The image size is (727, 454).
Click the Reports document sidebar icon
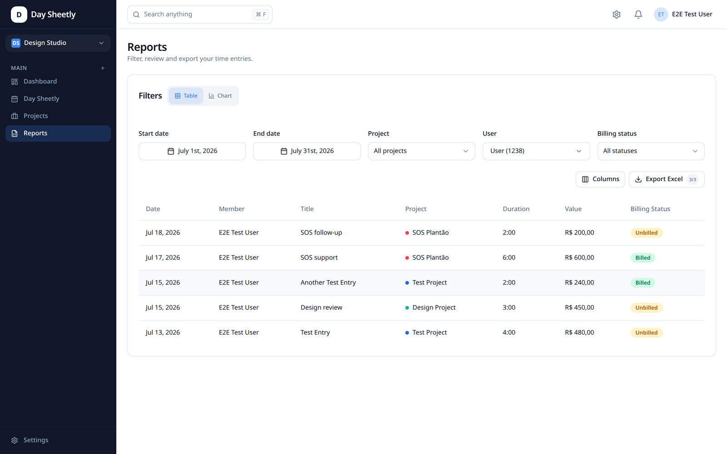[x=15, y=133]
